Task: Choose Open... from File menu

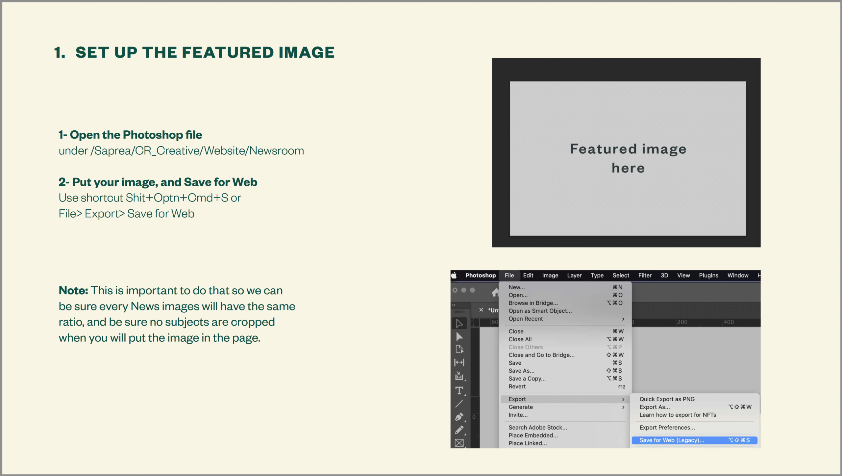Action: click(x=565, y=295)
